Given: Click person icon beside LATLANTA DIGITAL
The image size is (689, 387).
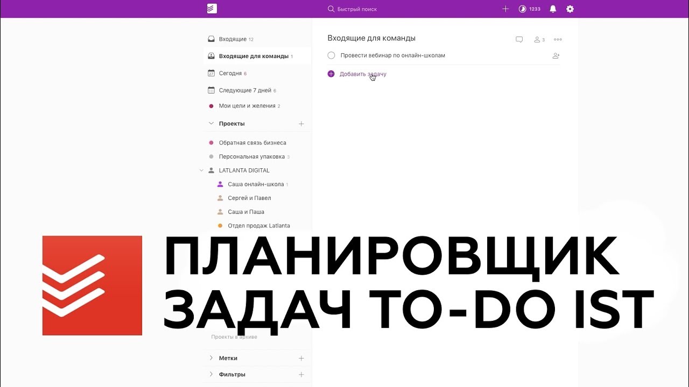Looking at the screenshot, I should (211, 170).
